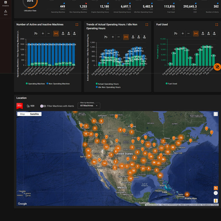
Task: Click the red 302 alerts badge
Action: click(x=20, y=106)
